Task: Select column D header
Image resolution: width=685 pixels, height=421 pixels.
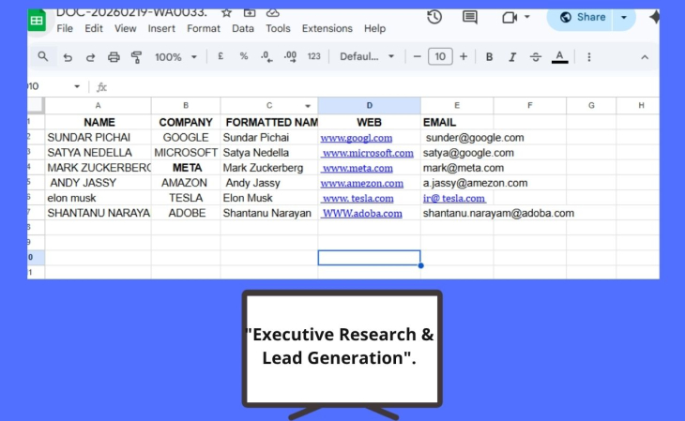Action: [369, 106]
